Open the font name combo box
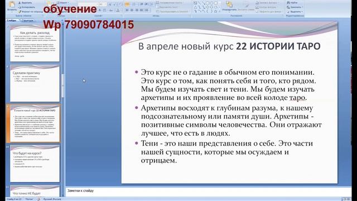 coord(88,4)
